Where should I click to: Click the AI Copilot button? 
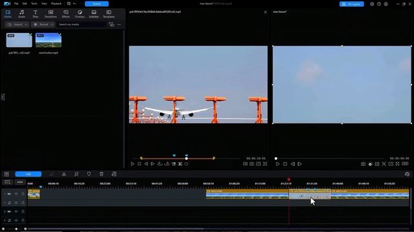tap(351, 4)
